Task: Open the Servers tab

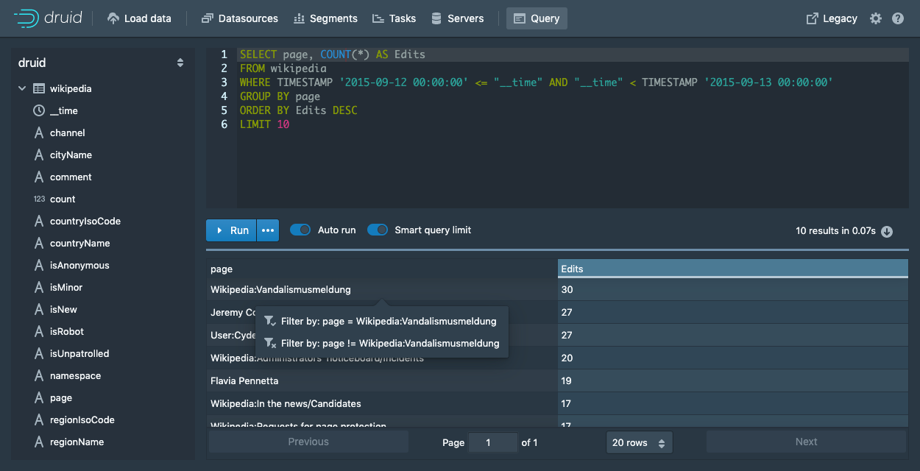Action: tap(458, 18)
